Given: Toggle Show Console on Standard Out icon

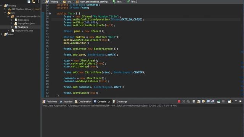Looking at the screenshot, I should coord(208,102).
